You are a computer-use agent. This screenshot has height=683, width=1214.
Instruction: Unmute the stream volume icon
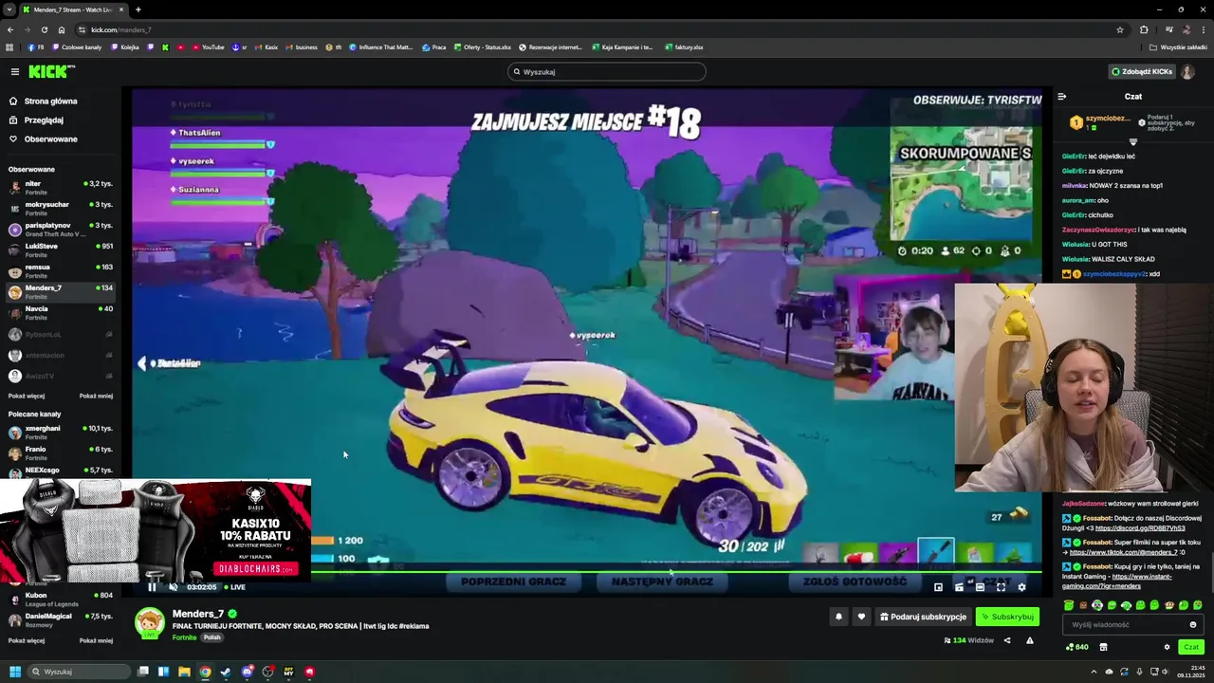(173, 587)
